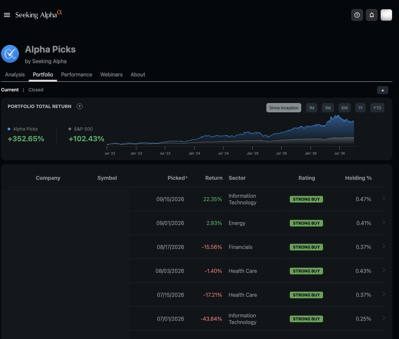Expand the 08/03/2026 Health Care row chevron
The image size is (399, 339).
coord(383,270)
